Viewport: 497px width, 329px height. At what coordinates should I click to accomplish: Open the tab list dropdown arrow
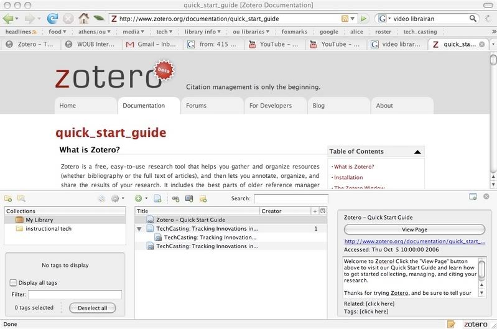[x=493, y=44]
